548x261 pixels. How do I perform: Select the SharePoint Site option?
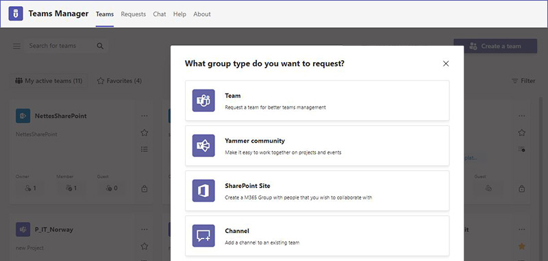click(x=317, y=191)
